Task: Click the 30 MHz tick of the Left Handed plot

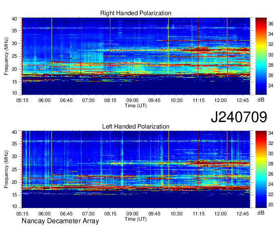Action: [15, 157]
